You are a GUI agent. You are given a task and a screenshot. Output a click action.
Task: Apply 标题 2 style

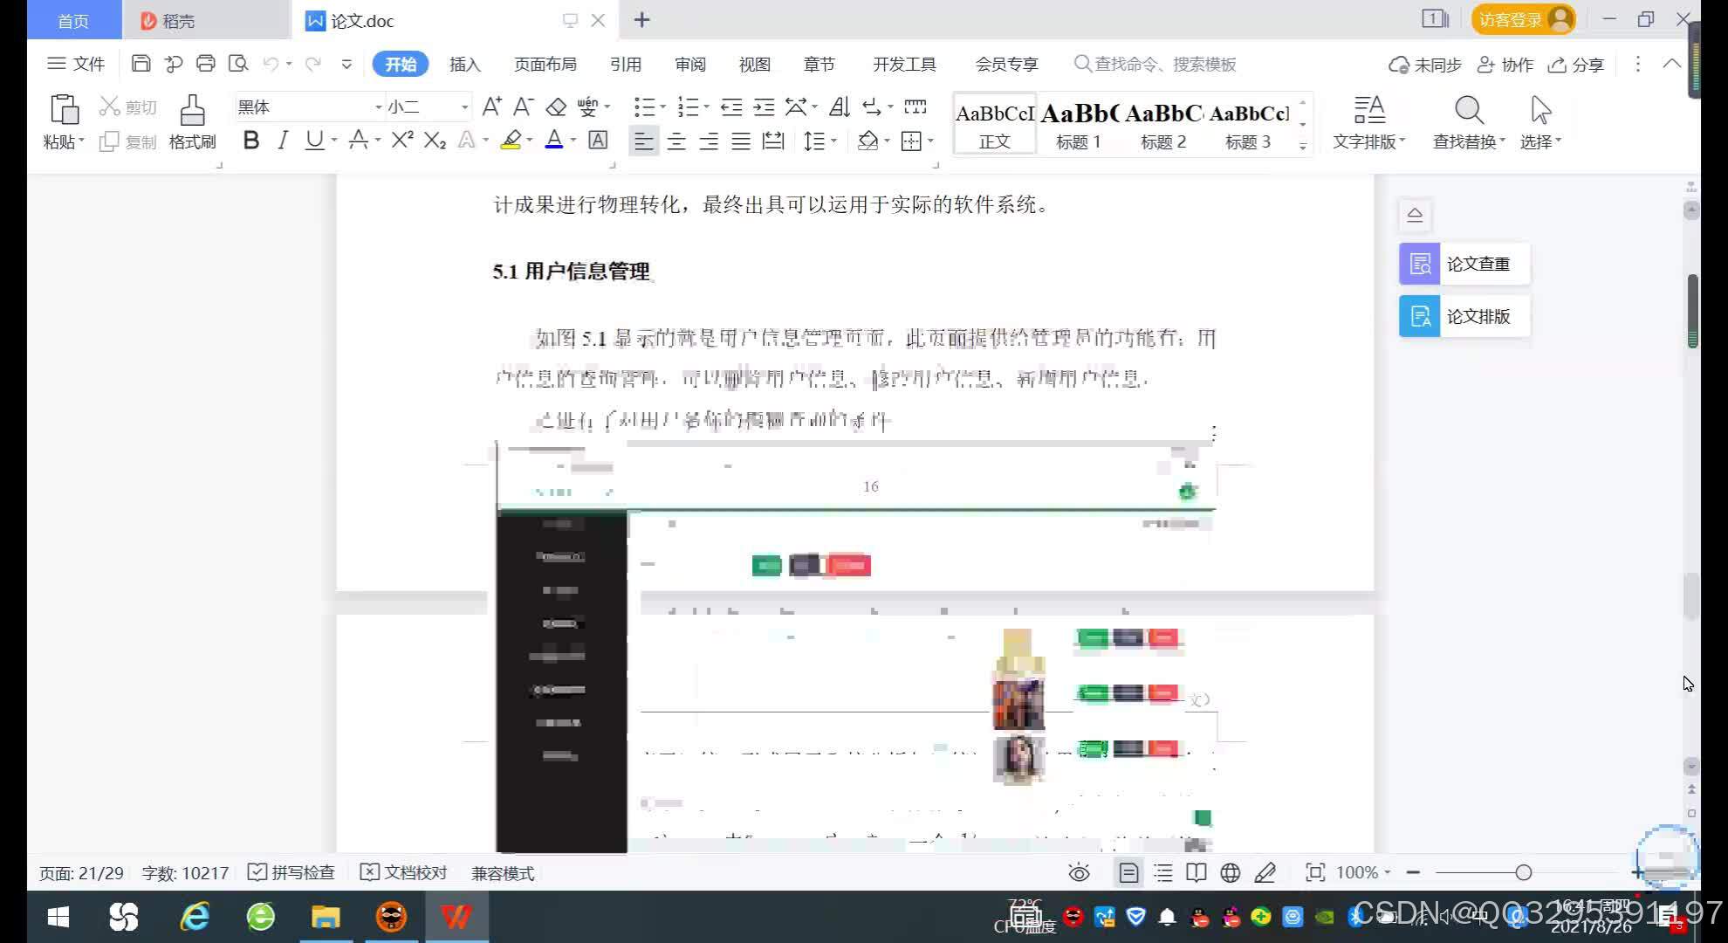tap(1163, 125)
